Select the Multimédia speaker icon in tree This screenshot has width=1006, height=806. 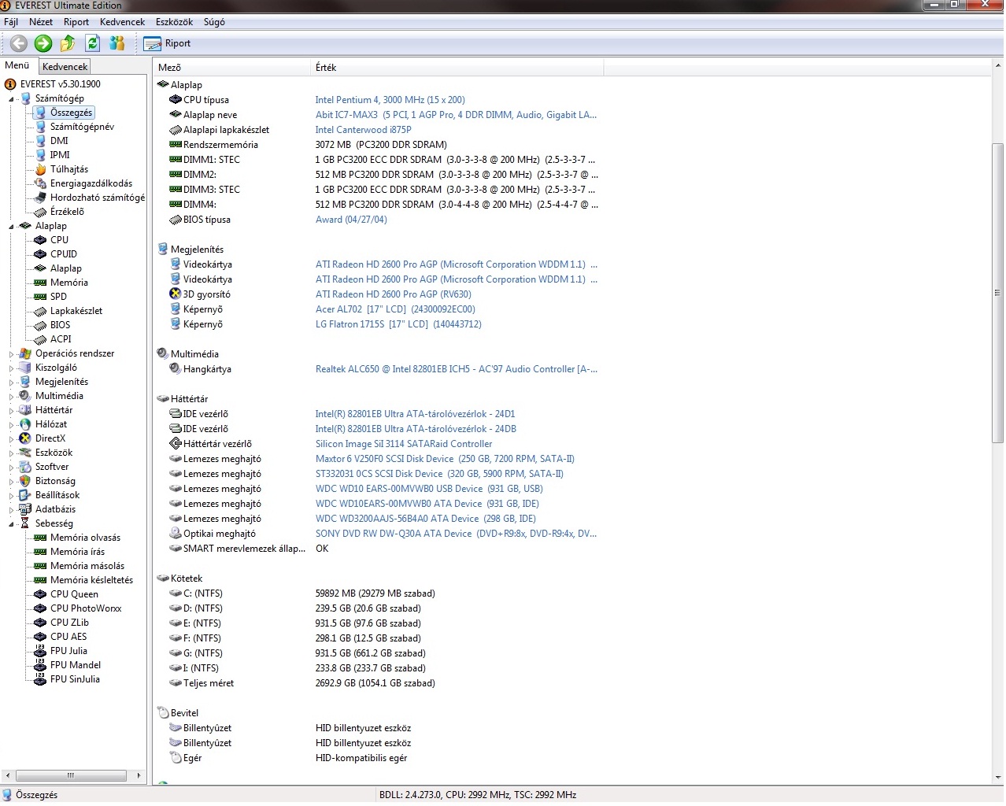(x=25, y=396)
